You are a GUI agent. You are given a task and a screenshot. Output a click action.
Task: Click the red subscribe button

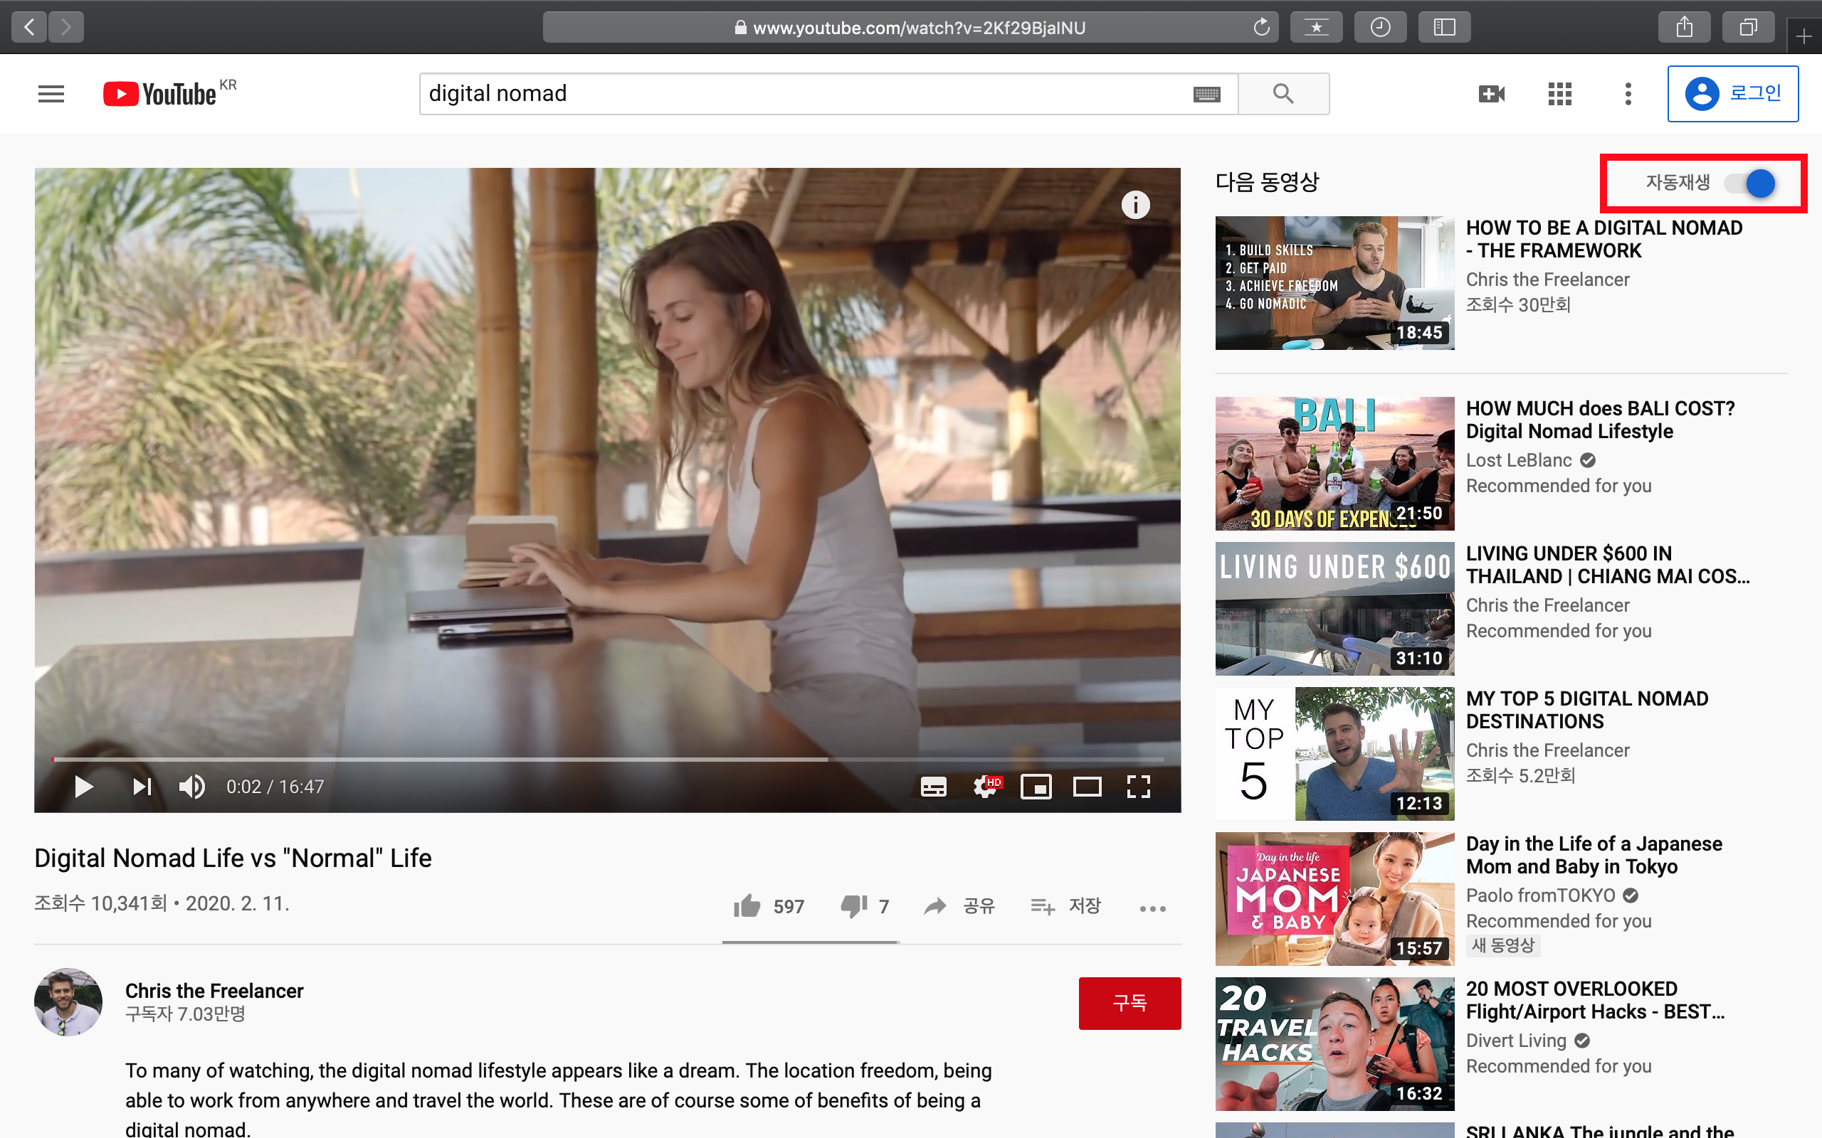[x=1129, y=1003]
